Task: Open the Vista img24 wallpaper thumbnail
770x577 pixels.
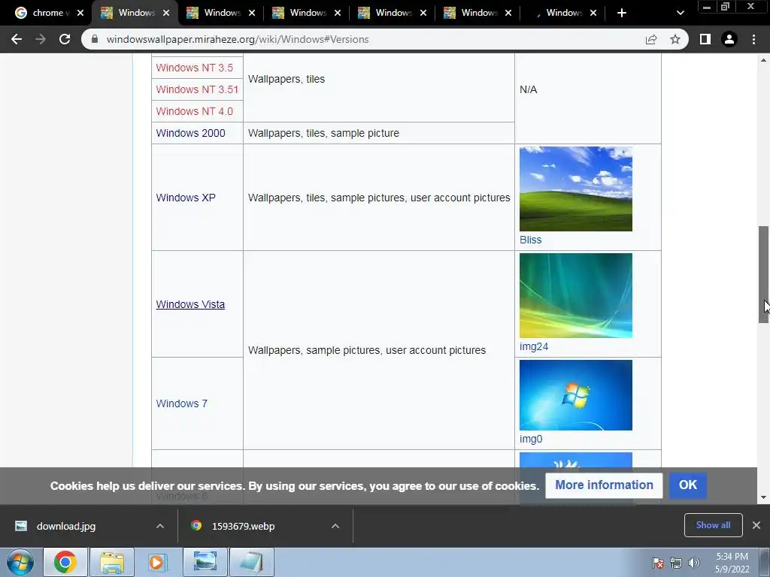Action: pyautogui.click(x=576, y=295)
